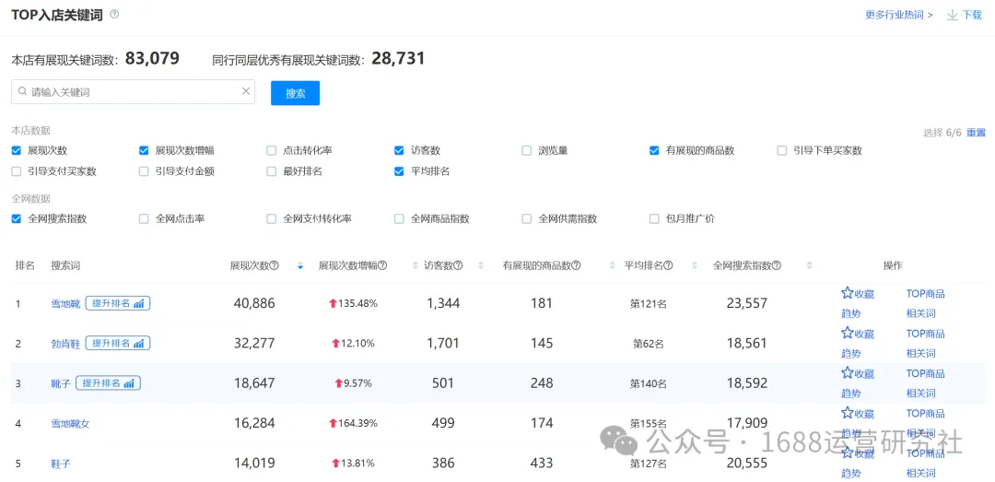View 趋势 for the 靴子 row

[851, 394]
